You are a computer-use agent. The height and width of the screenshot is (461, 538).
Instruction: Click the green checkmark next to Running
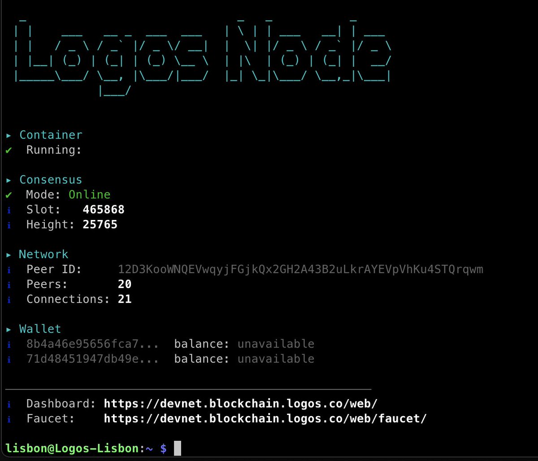pyautogui.click(x=9, y=150)
